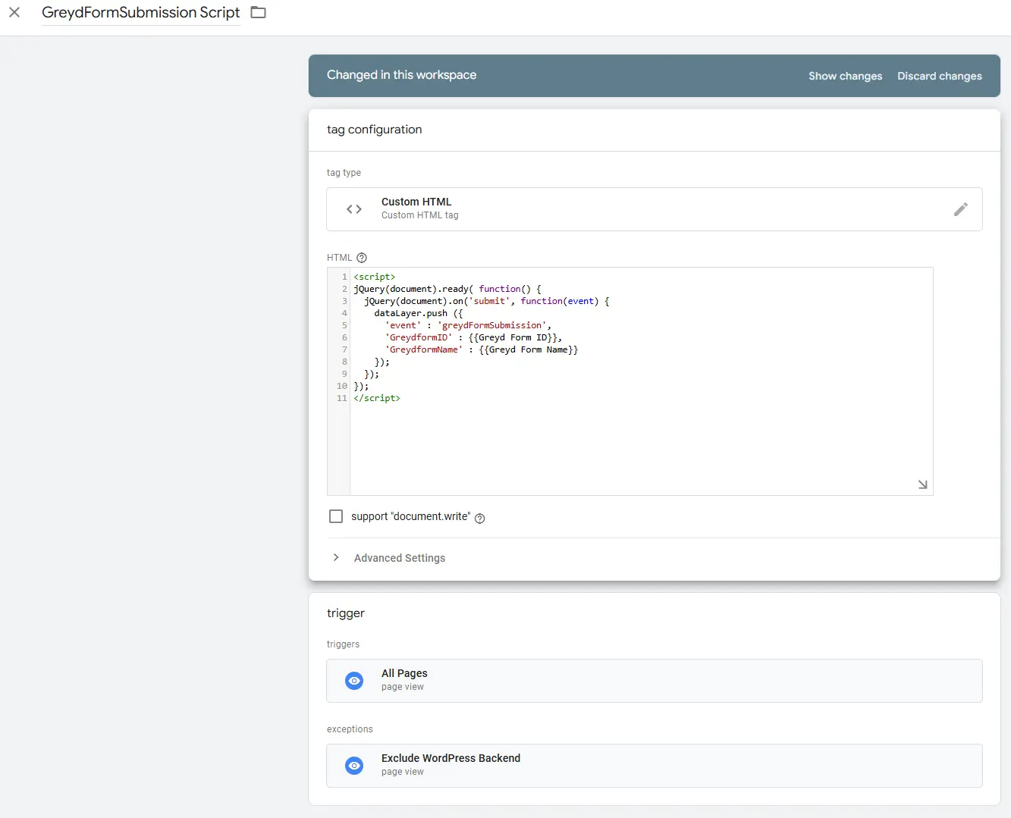The width and height of the screenshot is (1011, 818).
Task: Open the All Pages trigger row
Action: (654, 681)
